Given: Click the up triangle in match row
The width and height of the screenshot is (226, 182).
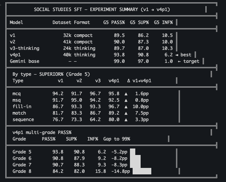Looking at the screenshot, I should 126,113.
